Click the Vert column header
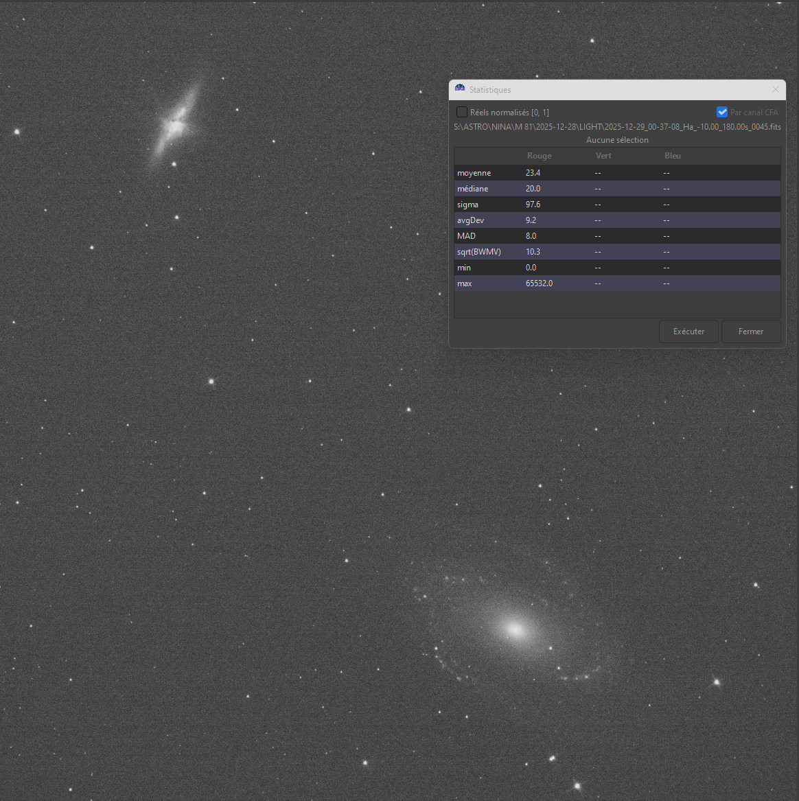 [603, 156]
